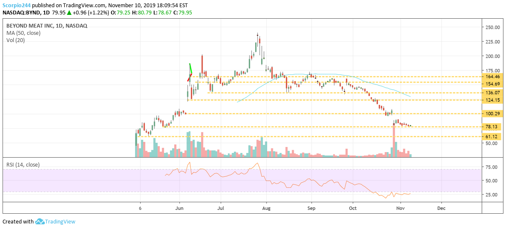The width and height of the screenshot is (506, 229).
Task: Click the Dec label on the time axis
Action: [x=441, y=208]
